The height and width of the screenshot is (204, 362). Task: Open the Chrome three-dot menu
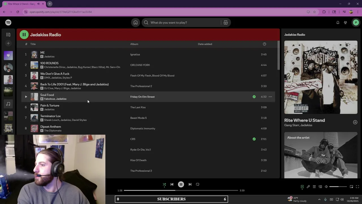point(358,12)
